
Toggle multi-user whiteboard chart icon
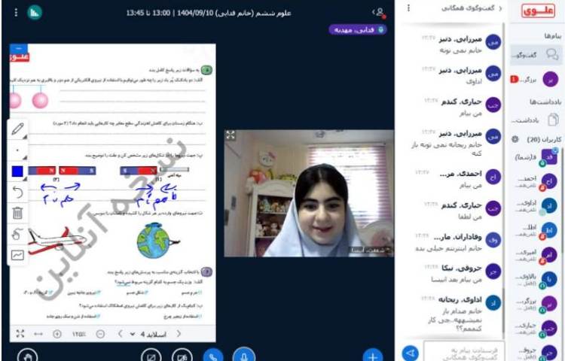click(x=17, y=255)
